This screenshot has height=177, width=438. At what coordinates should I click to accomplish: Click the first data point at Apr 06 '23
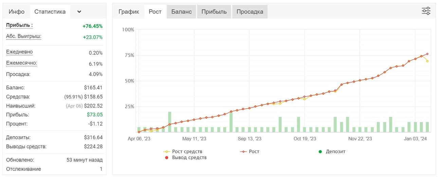point(139,132)
